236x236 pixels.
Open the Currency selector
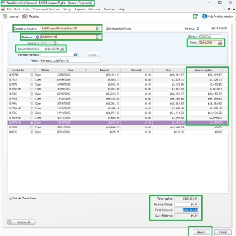point(55,43)
